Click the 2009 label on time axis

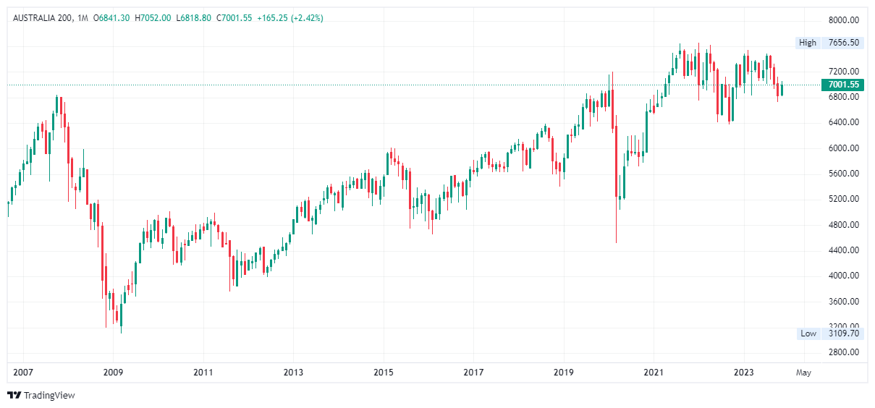[113, 373]
